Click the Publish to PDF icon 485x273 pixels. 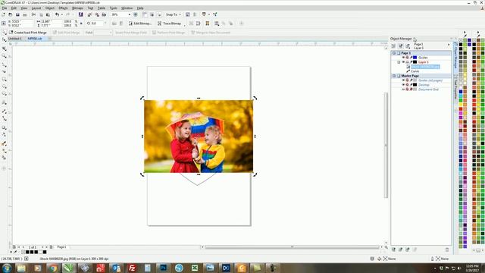104,14
